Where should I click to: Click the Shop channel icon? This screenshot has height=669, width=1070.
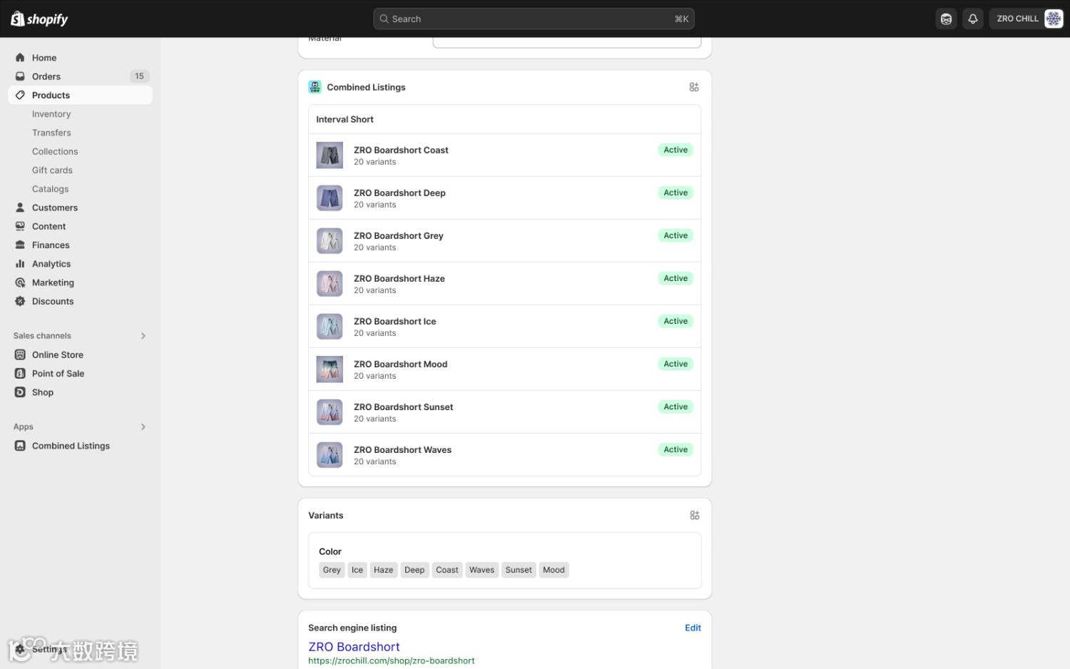20,392
